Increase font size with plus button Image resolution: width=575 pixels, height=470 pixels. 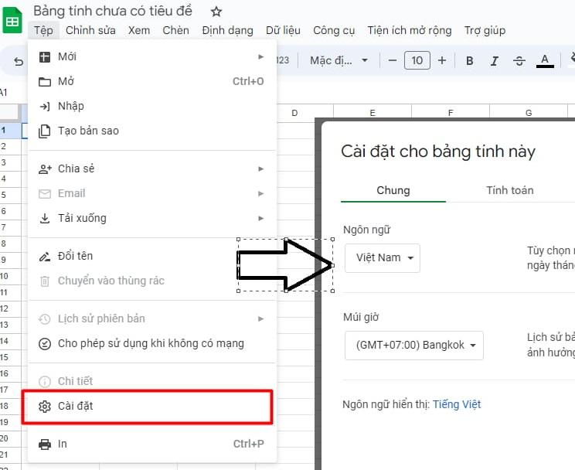pyautogui.click(x=442, y=60)
